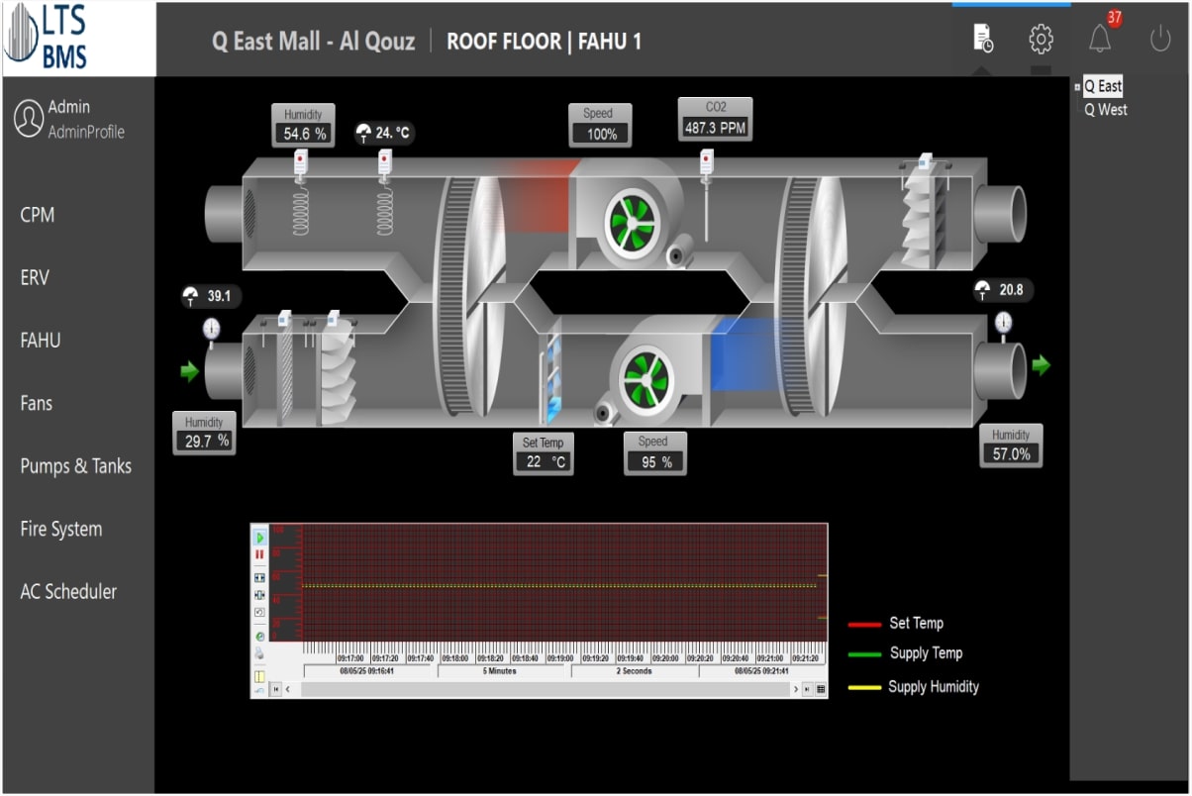Click the power logout icon

pyautogui.click(x=1159, y=40)
